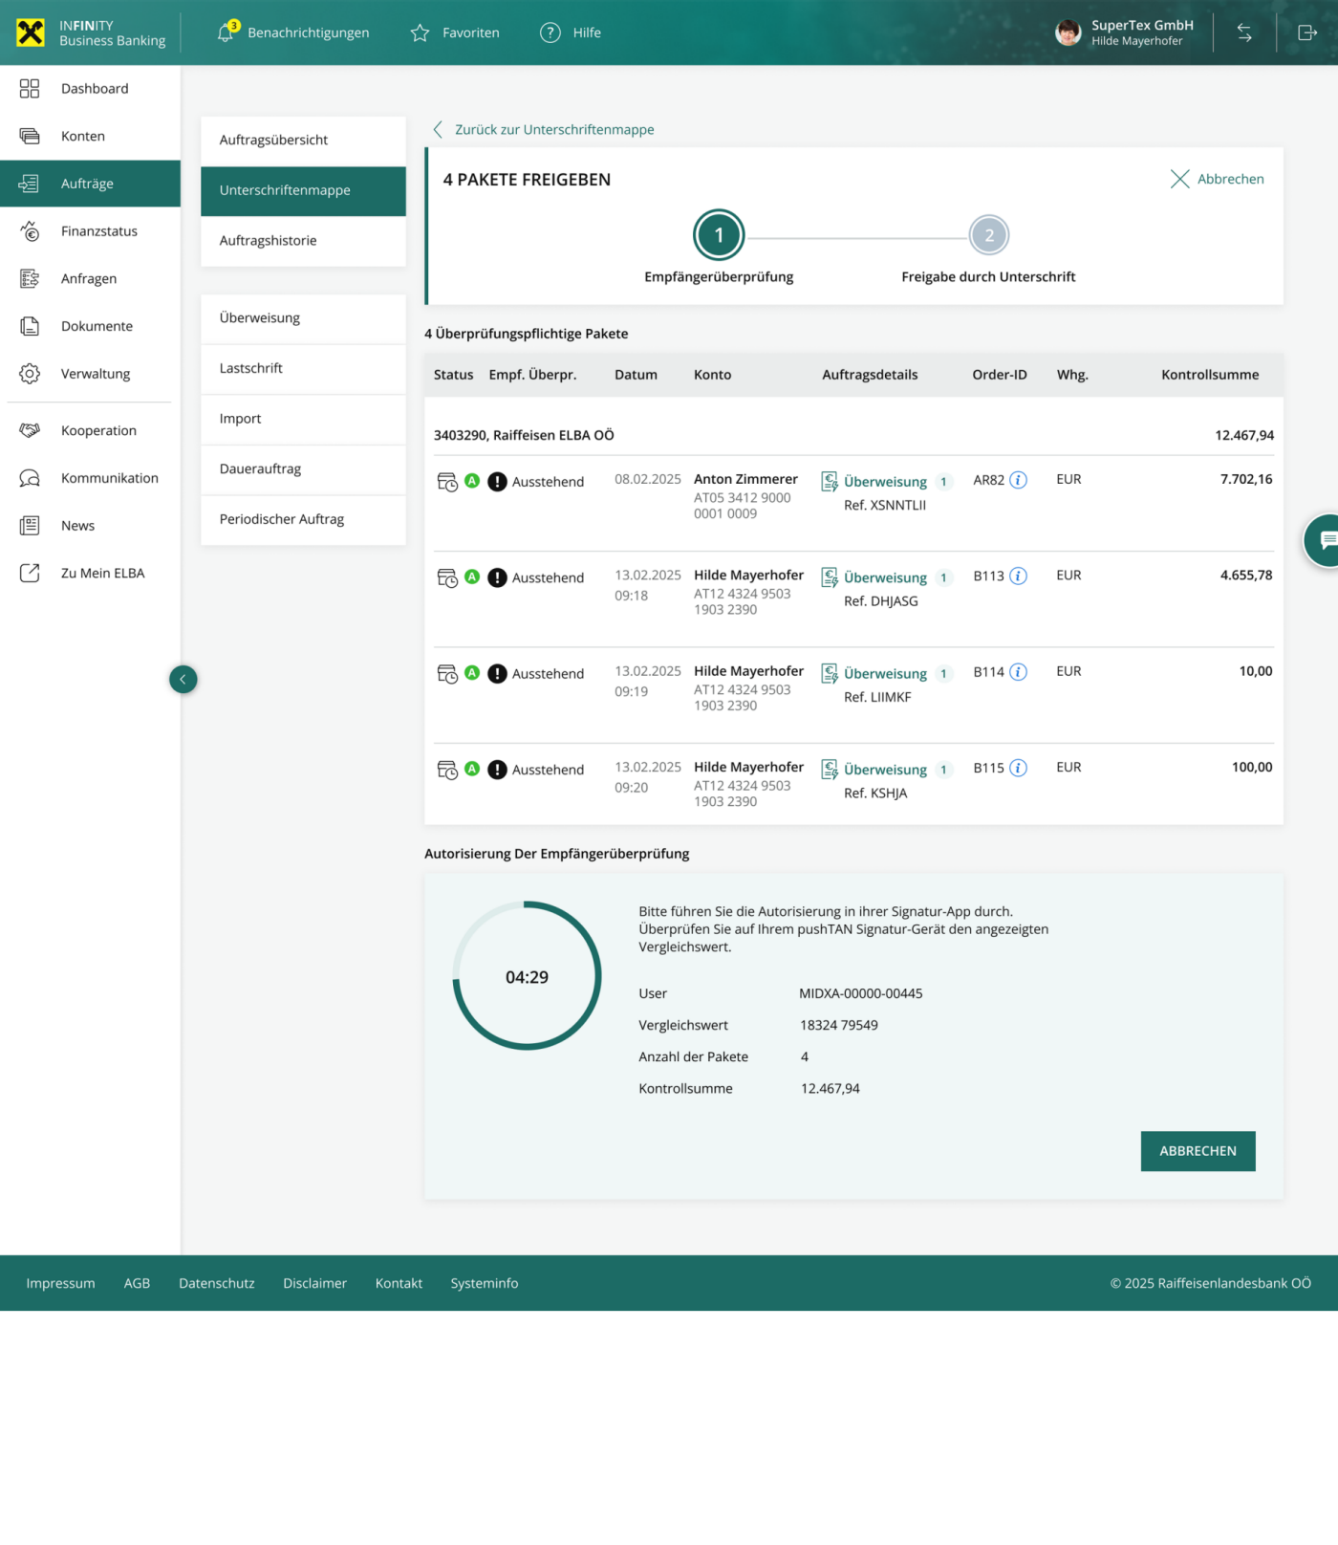The image size is (1338, 1545).
Task: Click the Hilde Mayerhofer profile avatar
Action: [1068, 33]
